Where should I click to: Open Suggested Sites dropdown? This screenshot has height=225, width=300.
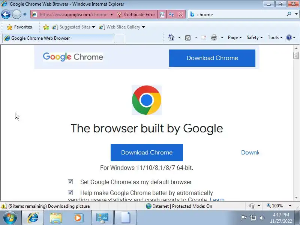point(73,27)
